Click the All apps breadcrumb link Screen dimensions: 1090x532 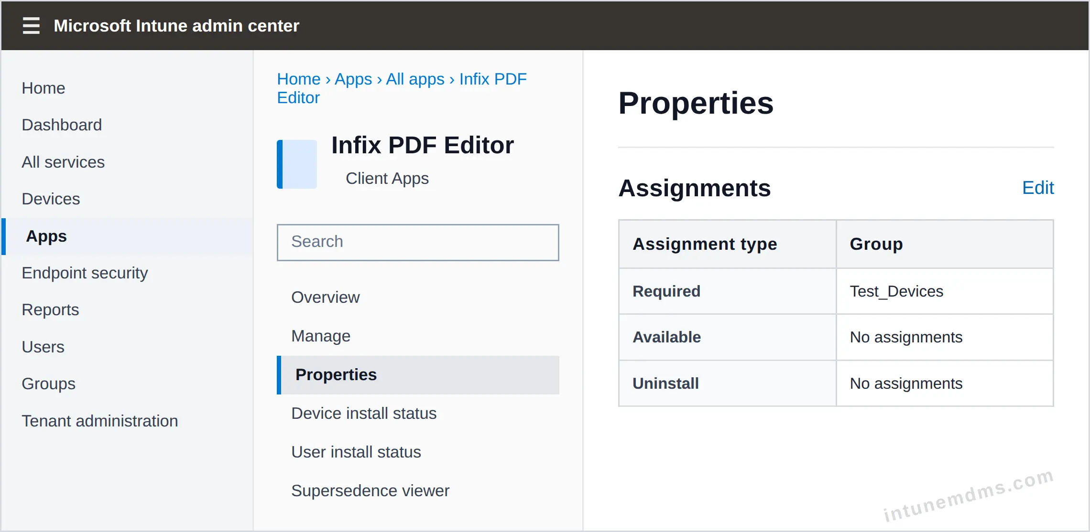(x=415, y=79)
